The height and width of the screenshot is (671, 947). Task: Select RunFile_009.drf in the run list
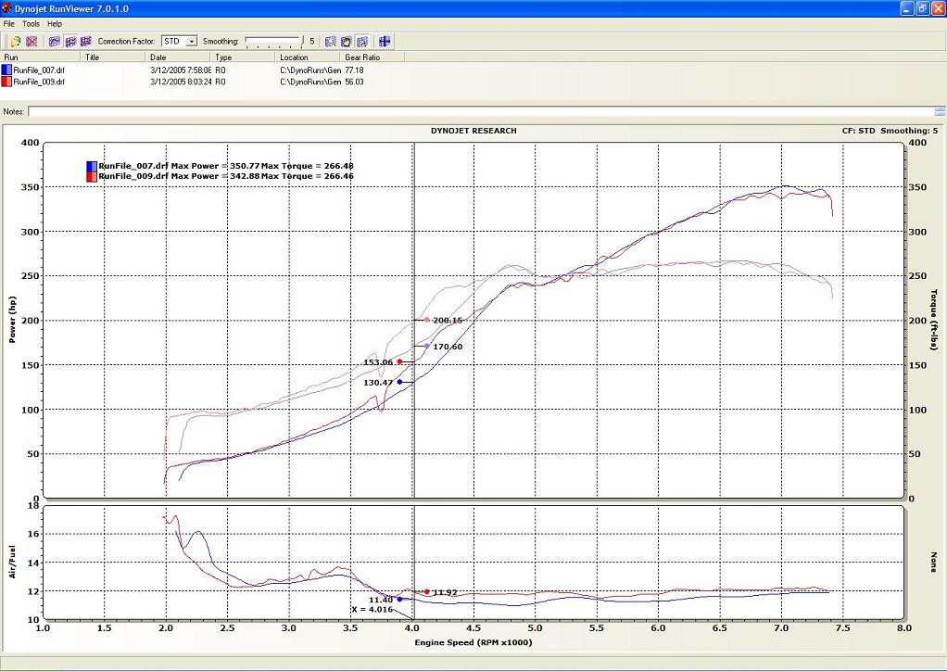coord(39,82)
